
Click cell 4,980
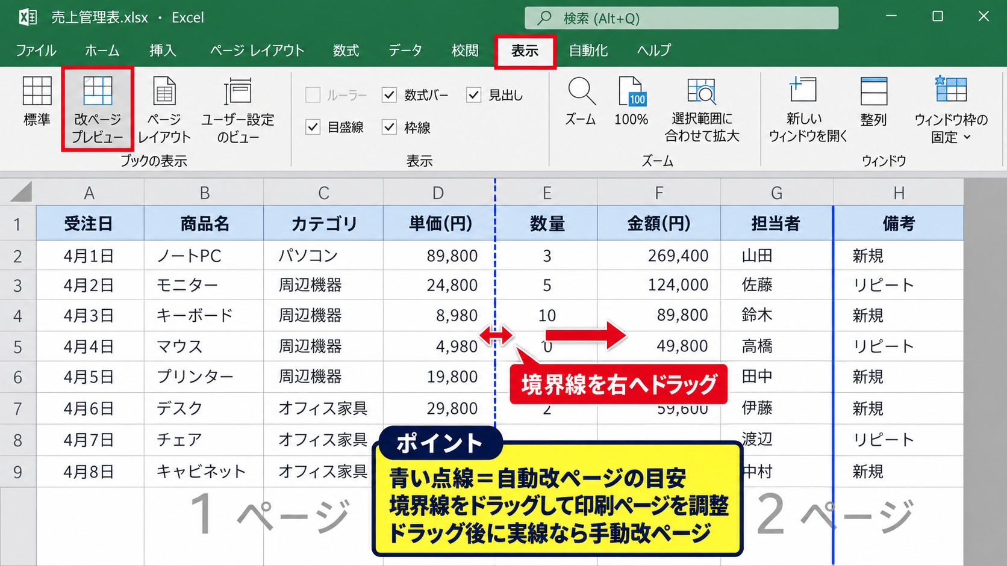click(440, 346)
